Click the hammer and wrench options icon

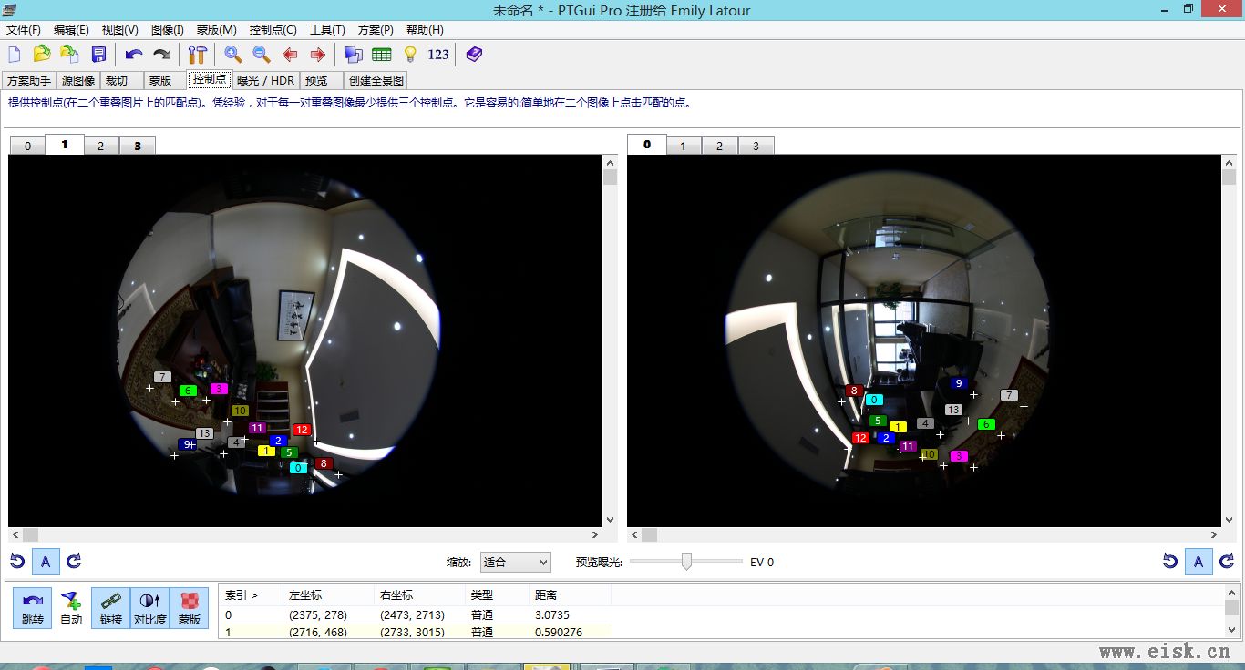coord(197,55)
